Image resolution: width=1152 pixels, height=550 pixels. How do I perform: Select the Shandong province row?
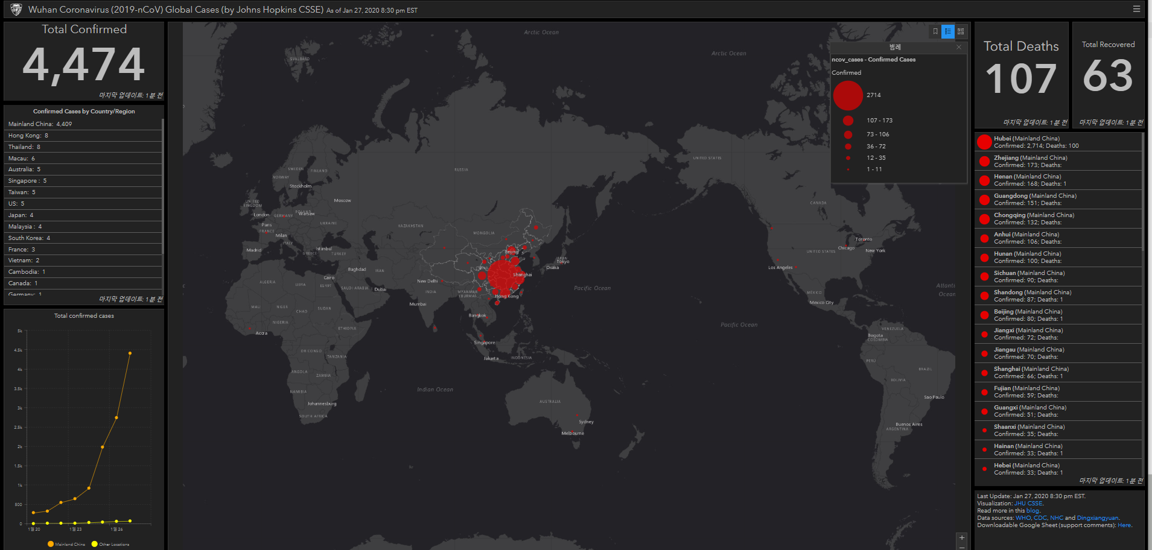click(x=1058, y=296)
